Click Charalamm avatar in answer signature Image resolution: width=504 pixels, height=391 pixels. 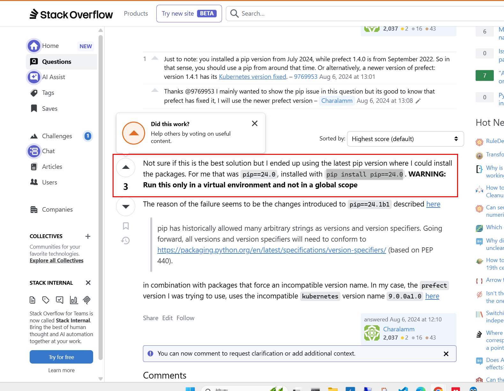372,333
